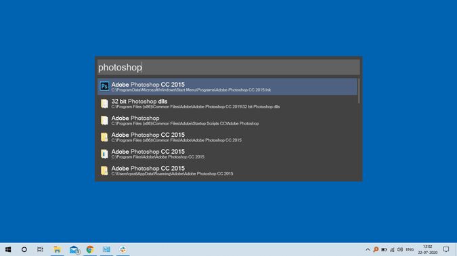This screenshot has height=256, width=457.
Task: Click the results list scrollbar thumb
Action: coord(359,91)
